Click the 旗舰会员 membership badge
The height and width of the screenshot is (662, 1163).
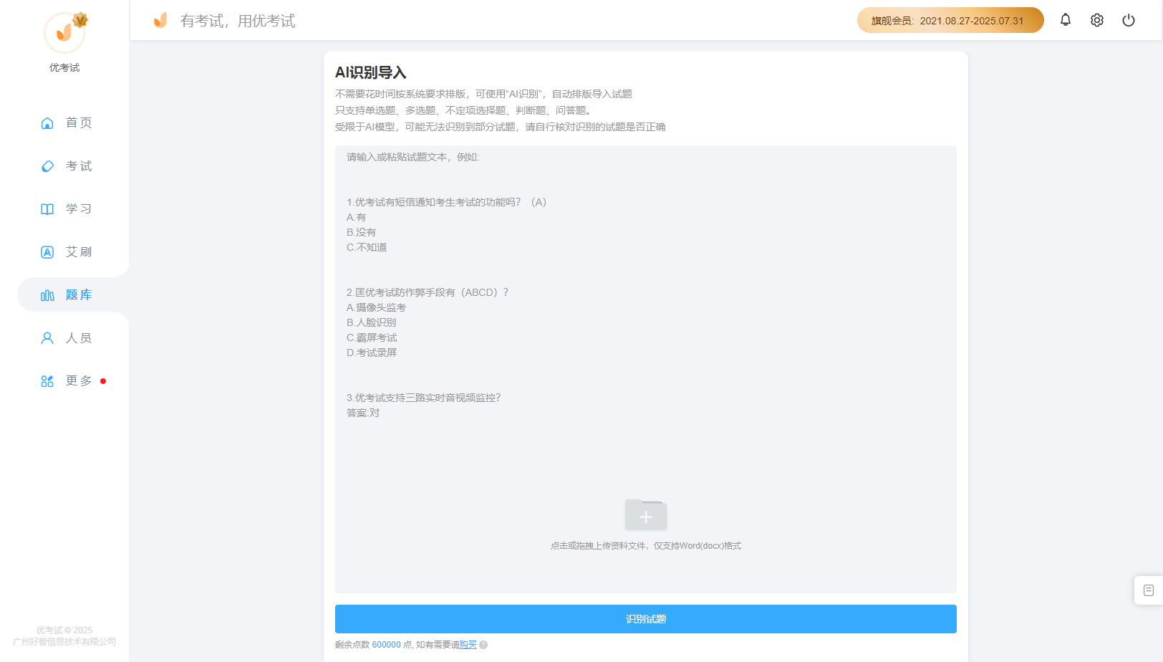point(950,20)
